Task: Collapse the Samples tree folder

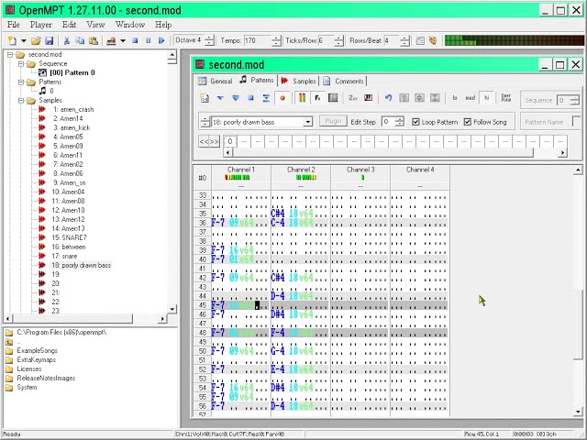Action: pyautogui.click(x=21, y=101)
